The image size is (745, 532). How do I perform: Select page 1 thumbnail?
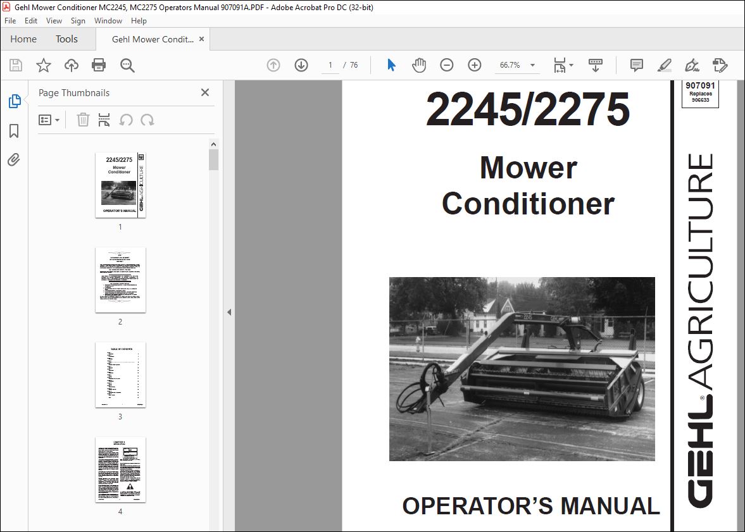pyautogui.click(x=121, y=185)
